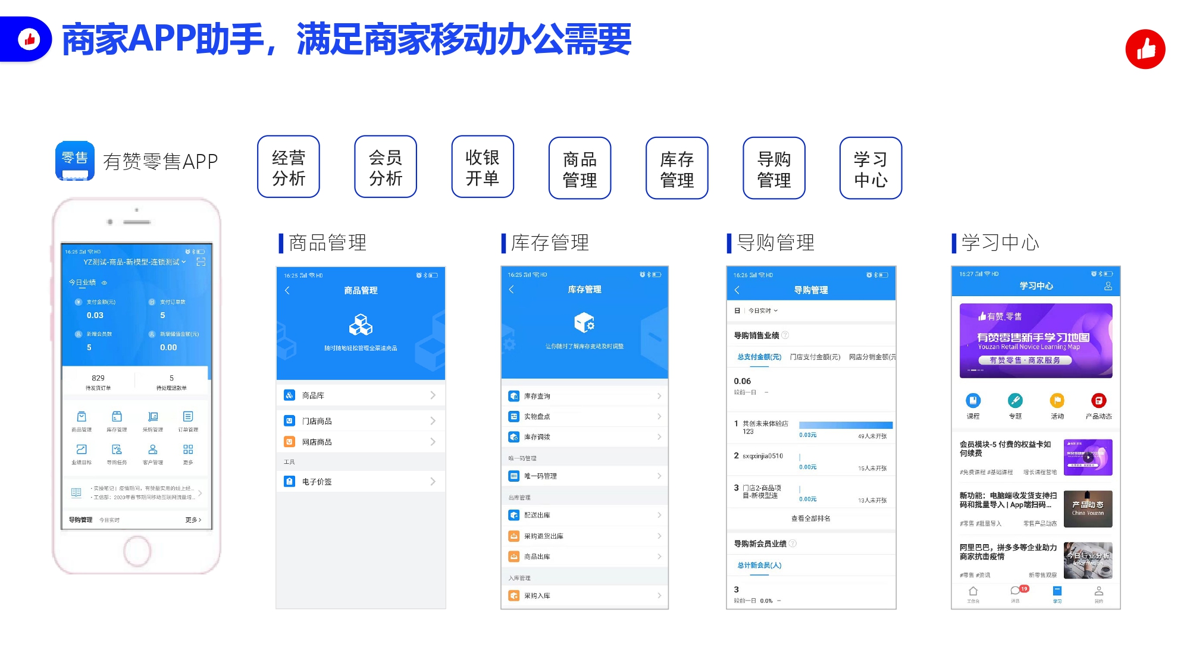
Task: Click the 导购管理 feature box
Action: [774, 168]
